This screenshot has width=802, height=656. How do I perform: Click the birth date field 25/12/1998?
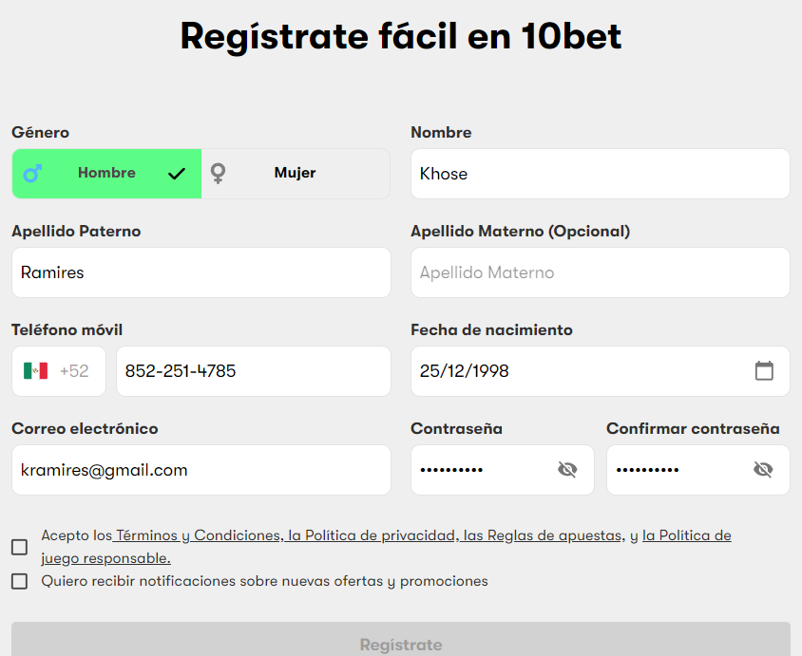tap(601, 371)
